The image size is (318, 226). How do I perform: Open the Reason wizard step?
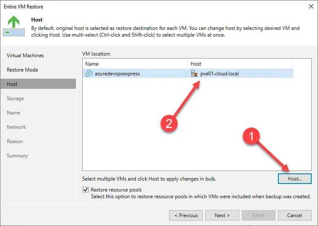tap(15, 141)
